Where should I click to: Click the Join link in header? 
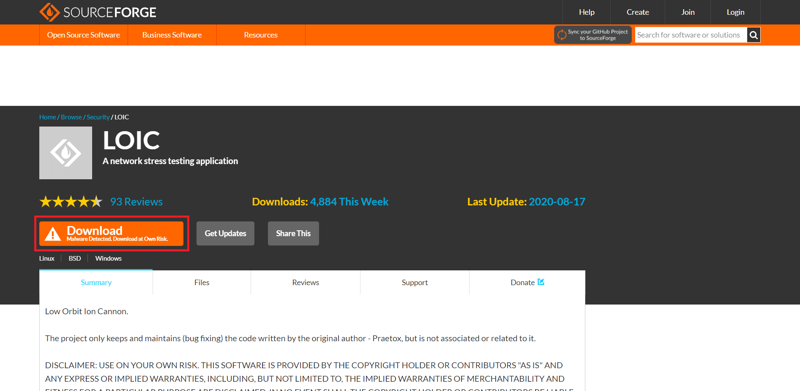(x=688, y=12)
